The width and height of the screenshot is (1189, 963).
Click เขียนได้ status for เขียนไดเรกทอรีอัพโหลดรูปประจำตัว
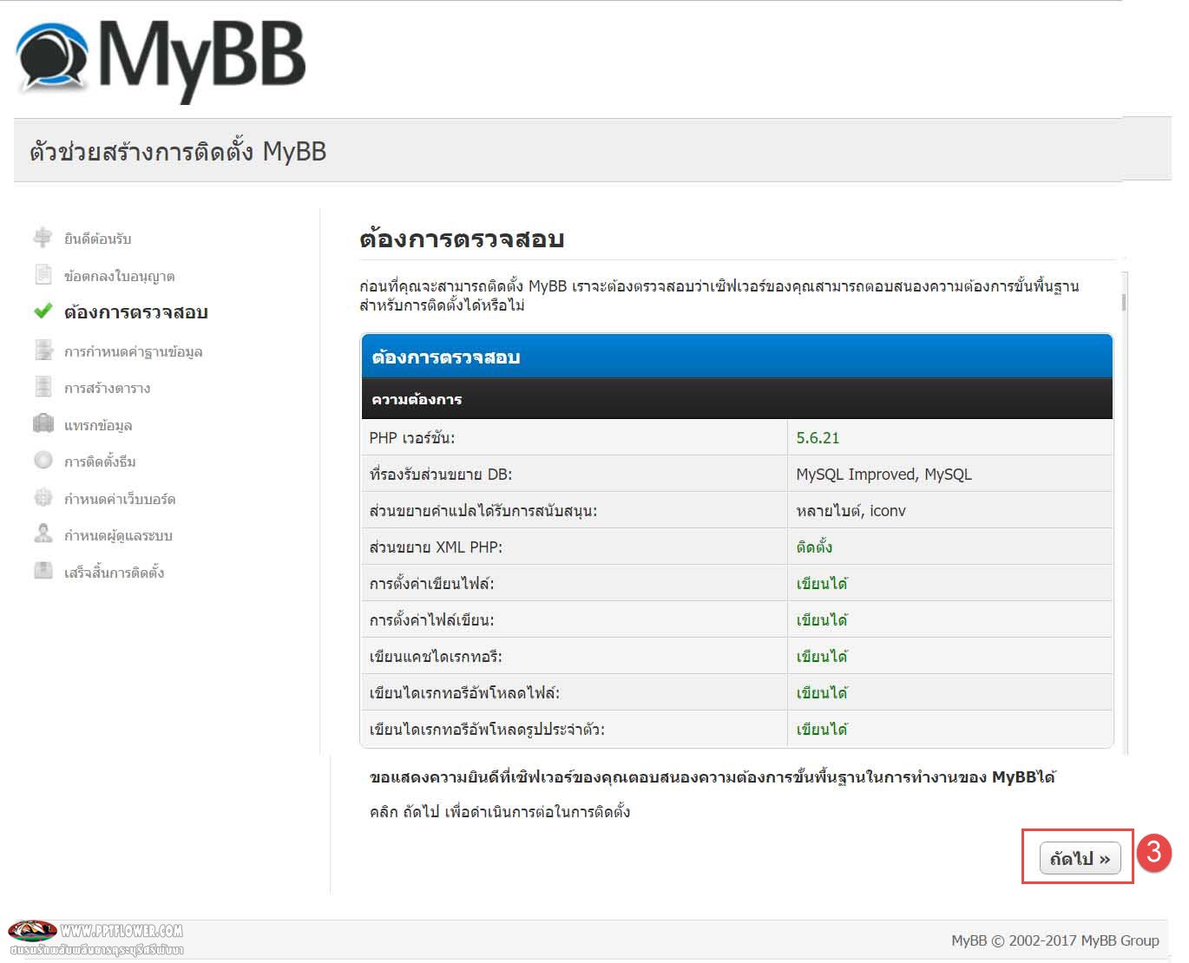[822, 730]
